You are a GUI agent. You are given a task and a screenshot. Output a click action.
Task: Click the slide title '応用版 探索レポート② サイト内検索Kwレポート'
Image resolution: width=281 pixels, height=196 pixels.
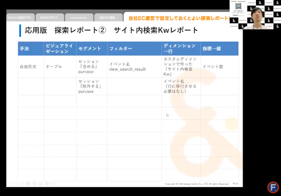click(111, 30)
